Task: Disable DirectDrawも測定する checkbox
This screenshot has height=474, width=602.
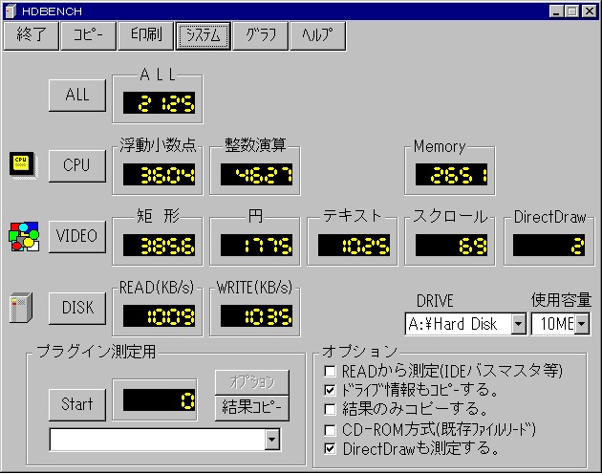Action: click(331, 447)
